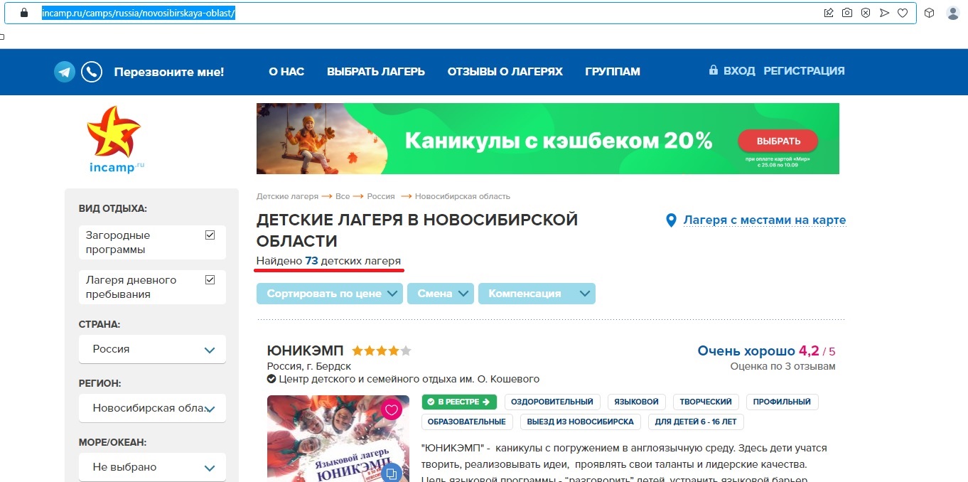Click the send arrow icon in the address bar

884,12
